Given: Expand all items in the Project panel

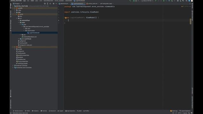Looking at the screenshot, I should (48, 3).
